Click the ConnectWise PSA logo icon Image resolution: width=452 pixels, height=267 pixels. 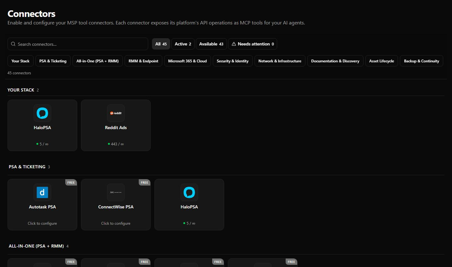(116, 192)
